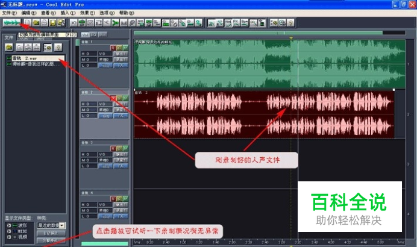Click the pan envelope icon beside Wet
417x247 pixels.
[x=220, y=23]
